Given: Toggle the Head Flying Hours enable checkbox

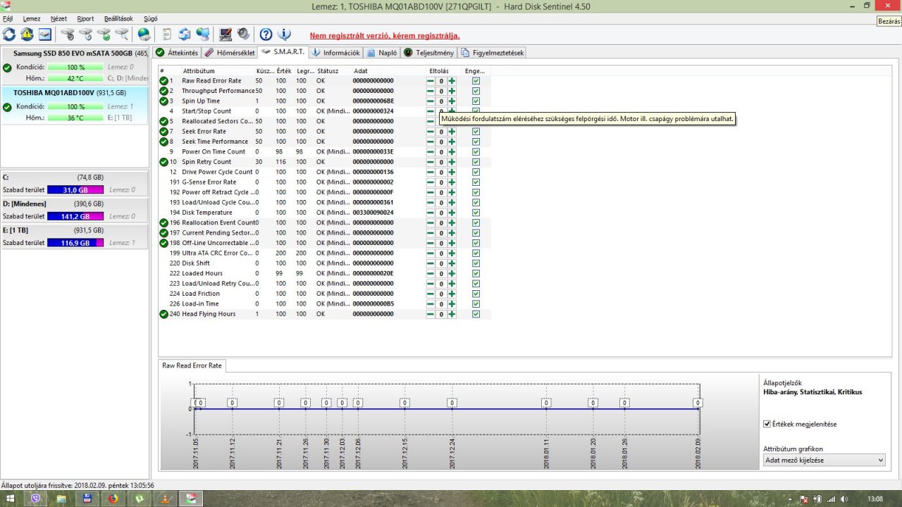Looking at the screenshot, I should click(476, 314).
